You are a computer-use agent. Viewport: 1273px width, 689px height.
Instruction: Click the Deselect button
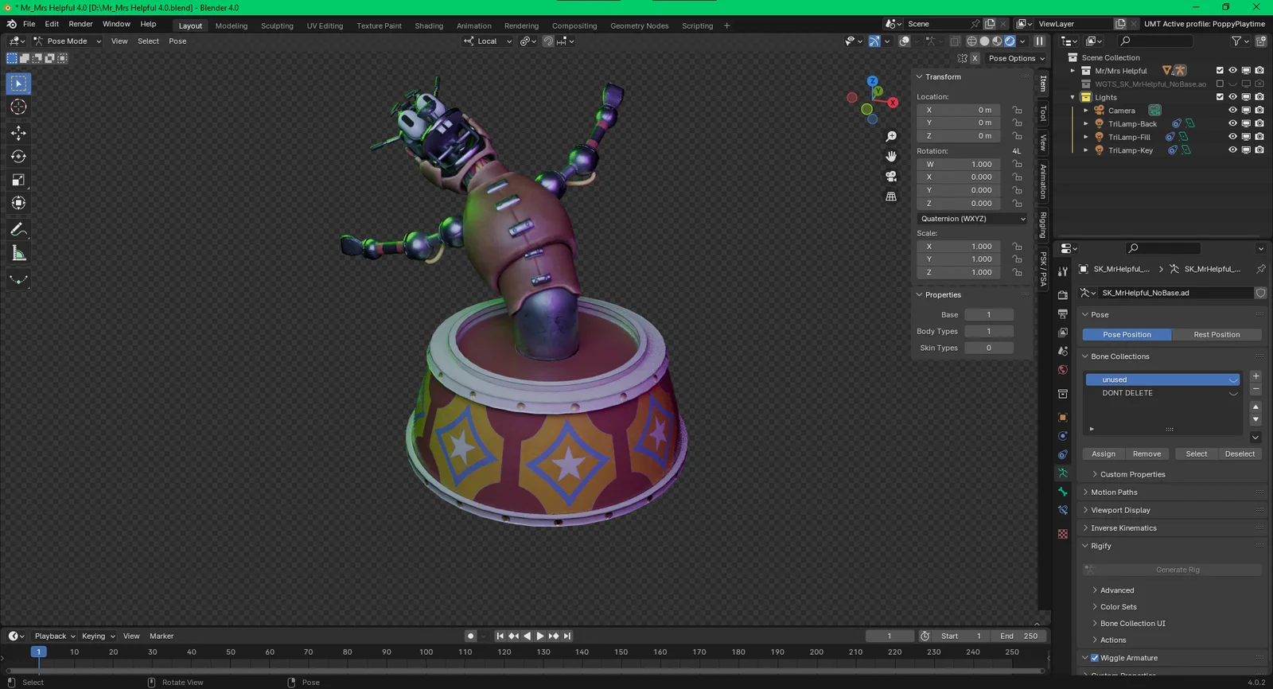(1240, 454)
